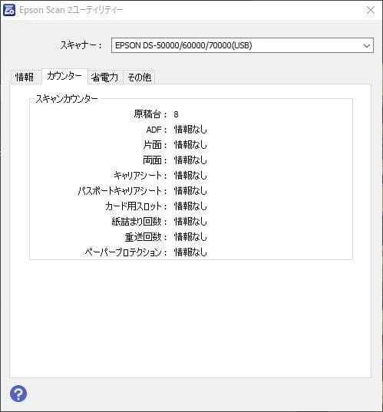Click the 原稿台 label
The height and width of the screenshot is (412, 383).
(x=150, y=114)
